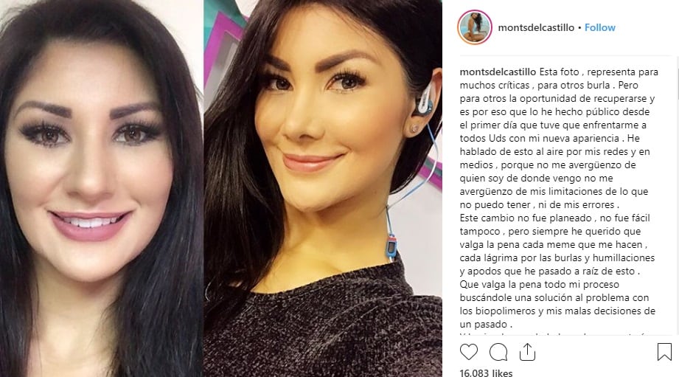Open the left close-up face photo
Viewport: 679px width, 377px height.
(101, 189)
